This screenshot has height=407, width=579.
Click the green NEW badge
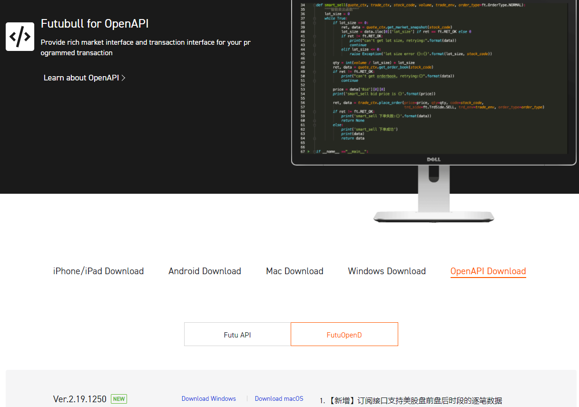click(119, 399)
